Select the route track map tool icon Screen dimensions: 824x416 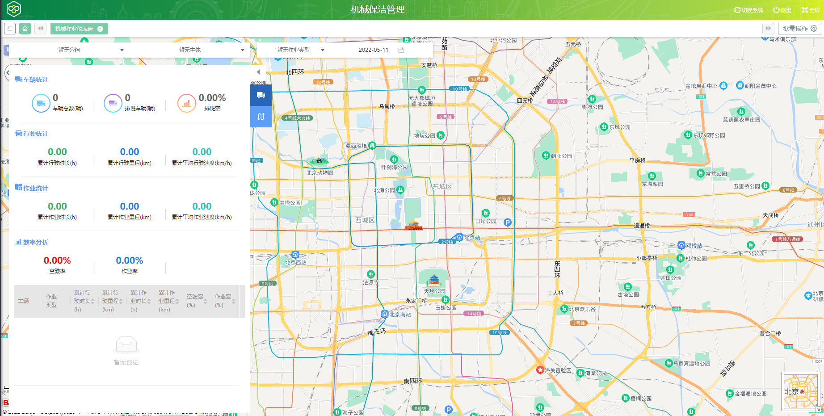261,117
